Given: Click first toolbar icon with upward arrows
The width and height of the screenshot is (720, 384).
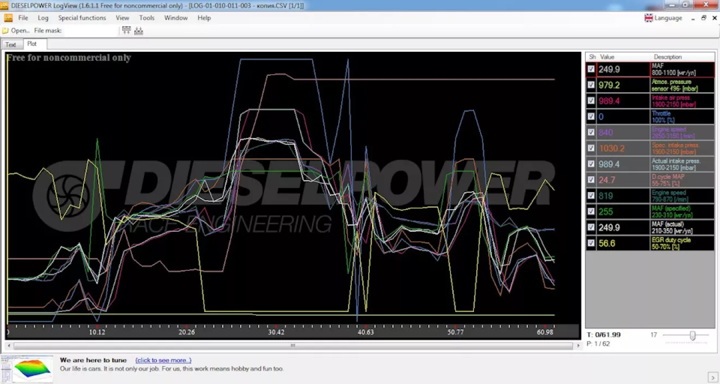Looking at the screenshot, I should click(x=127, y=31).
